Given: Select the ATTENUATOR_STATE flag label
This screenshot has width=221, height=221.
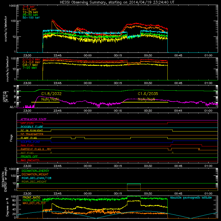Looking at the screenshot, I should (33, 119).
